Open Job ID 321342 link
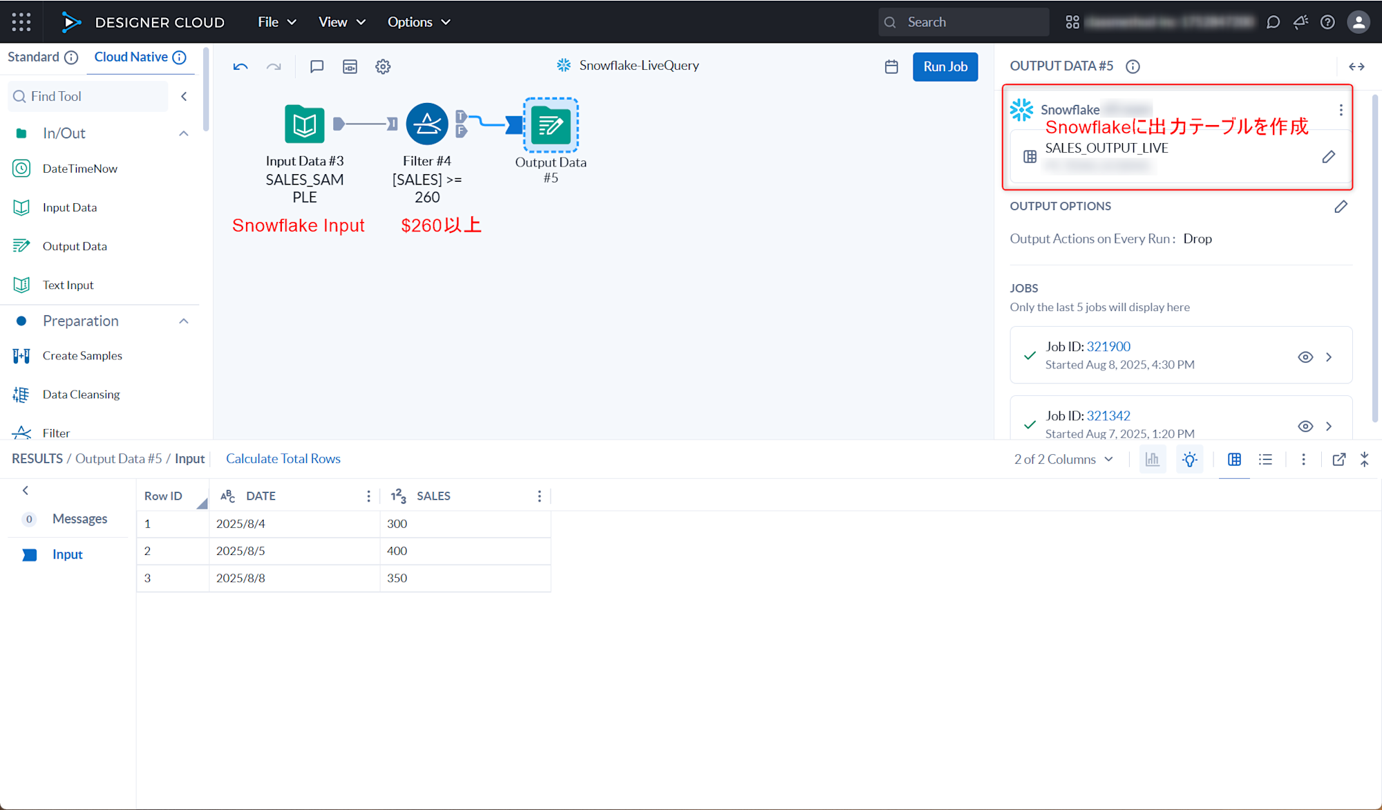The height and width of the screenshot is (810, 1382). click(1108, 416)
